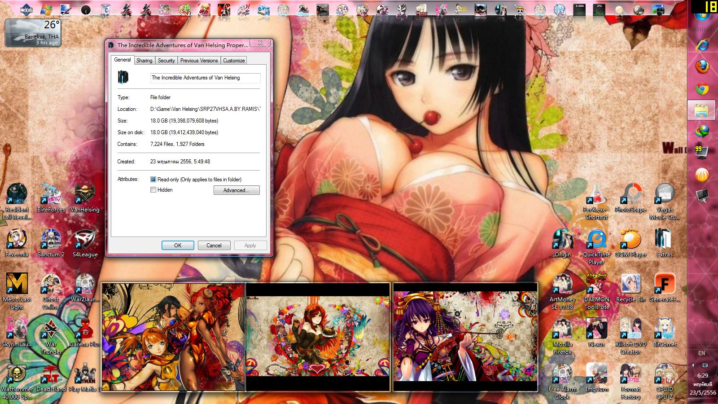Image resolution: width=718 pixels, height=404 pixels.
Task: Open the Nexus dock logo icon
Action: pos(26,9)
